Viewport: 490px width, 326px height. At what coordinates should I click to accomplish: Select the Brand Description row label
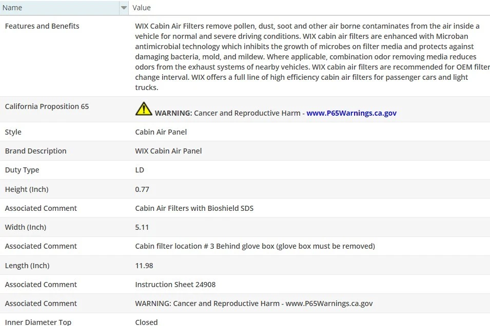[36, 151]
